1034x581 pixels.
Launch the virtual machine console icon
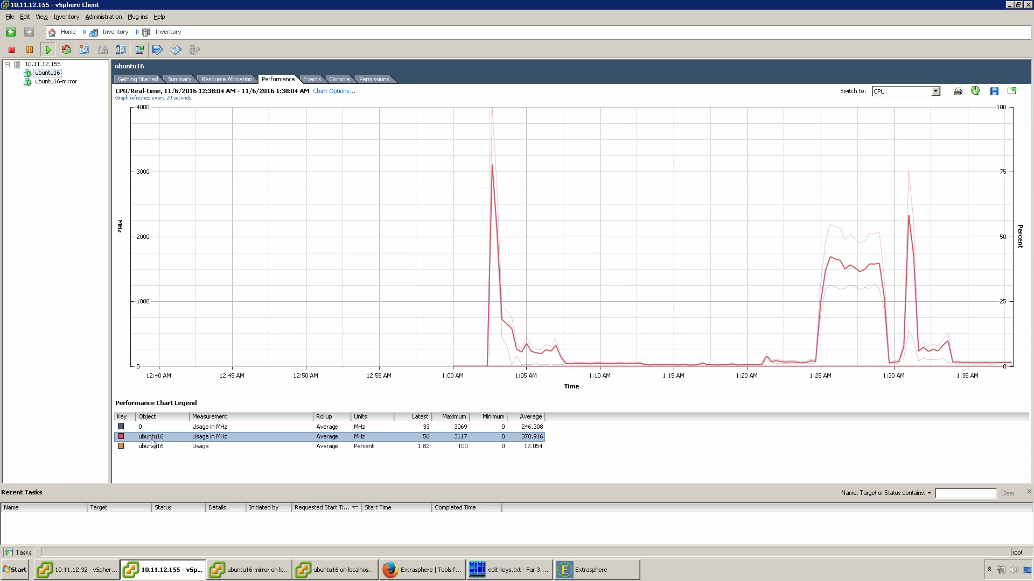tap(139, 49)
